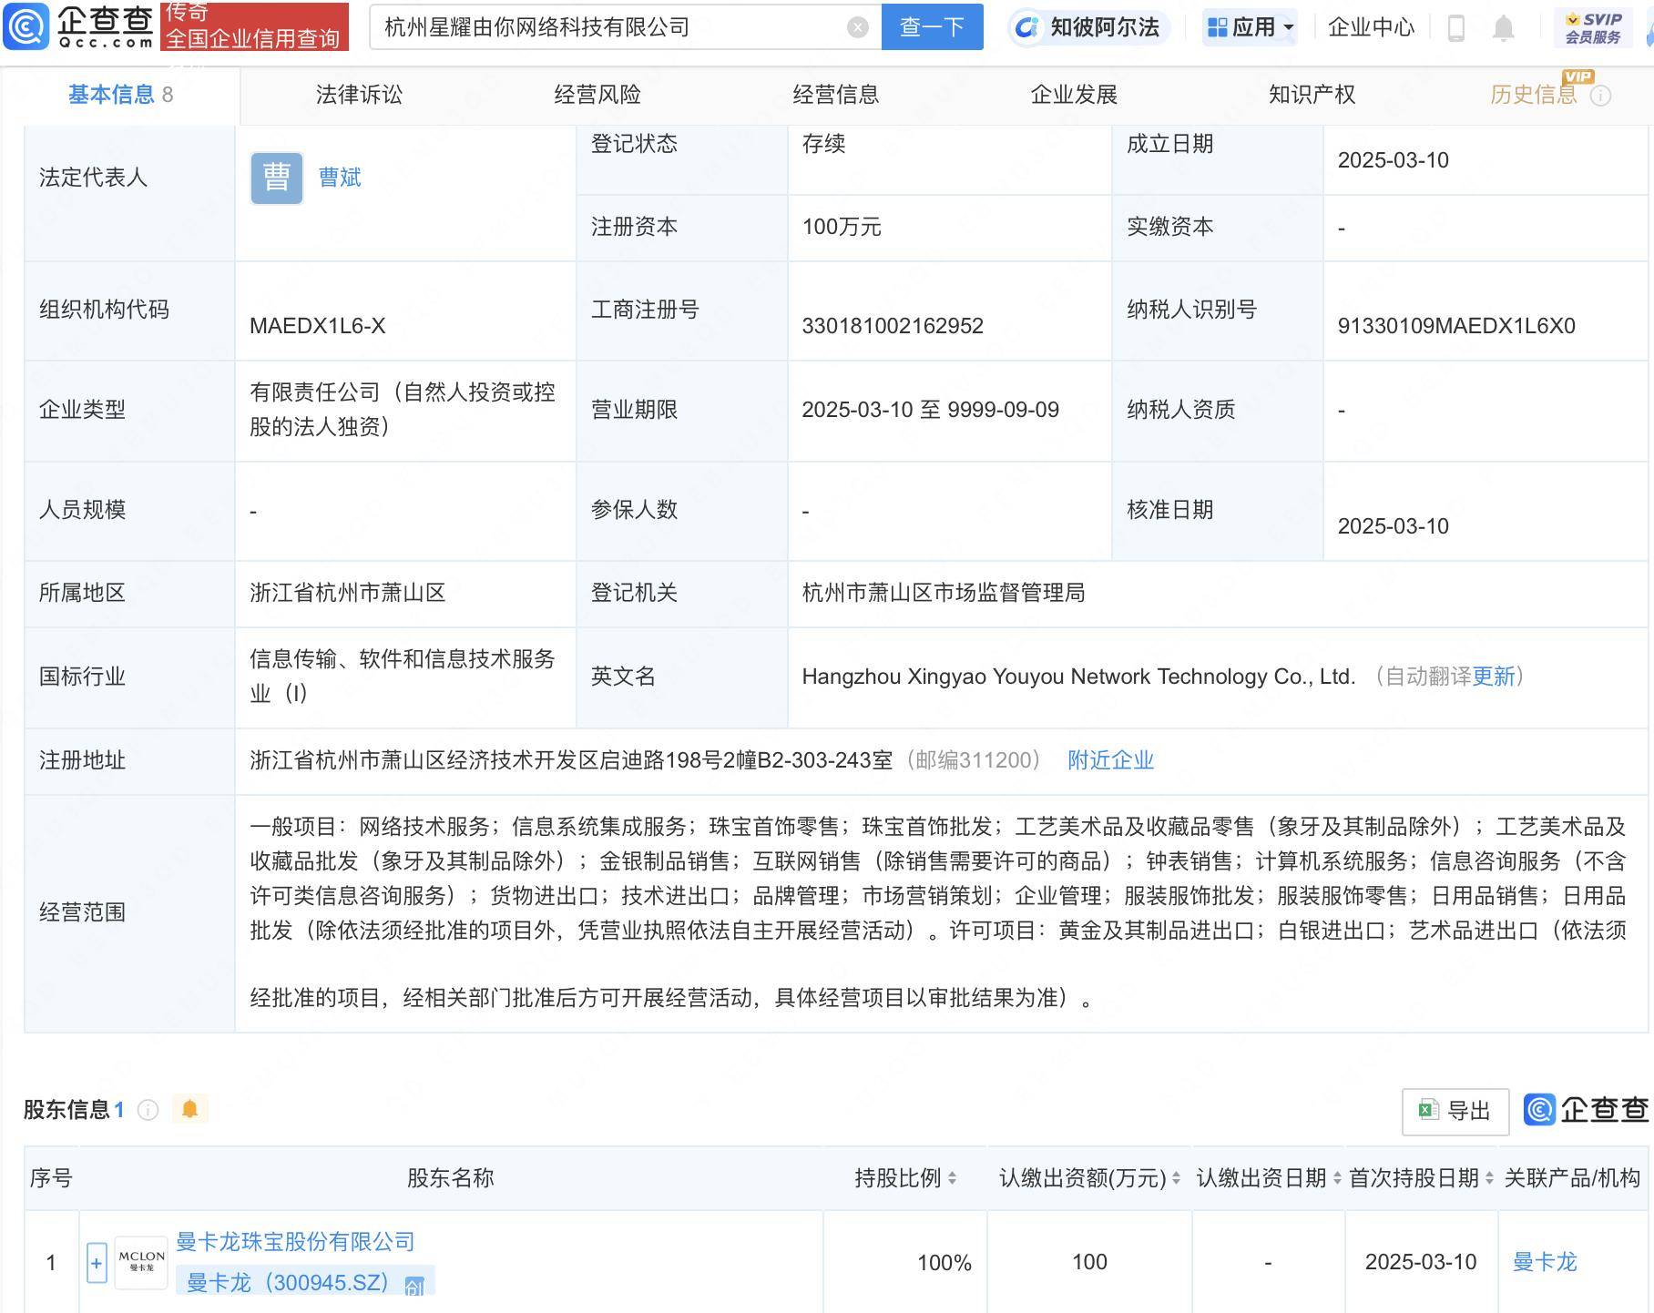Sort by 持股比例 column arrows

(x=951, y=1176)
